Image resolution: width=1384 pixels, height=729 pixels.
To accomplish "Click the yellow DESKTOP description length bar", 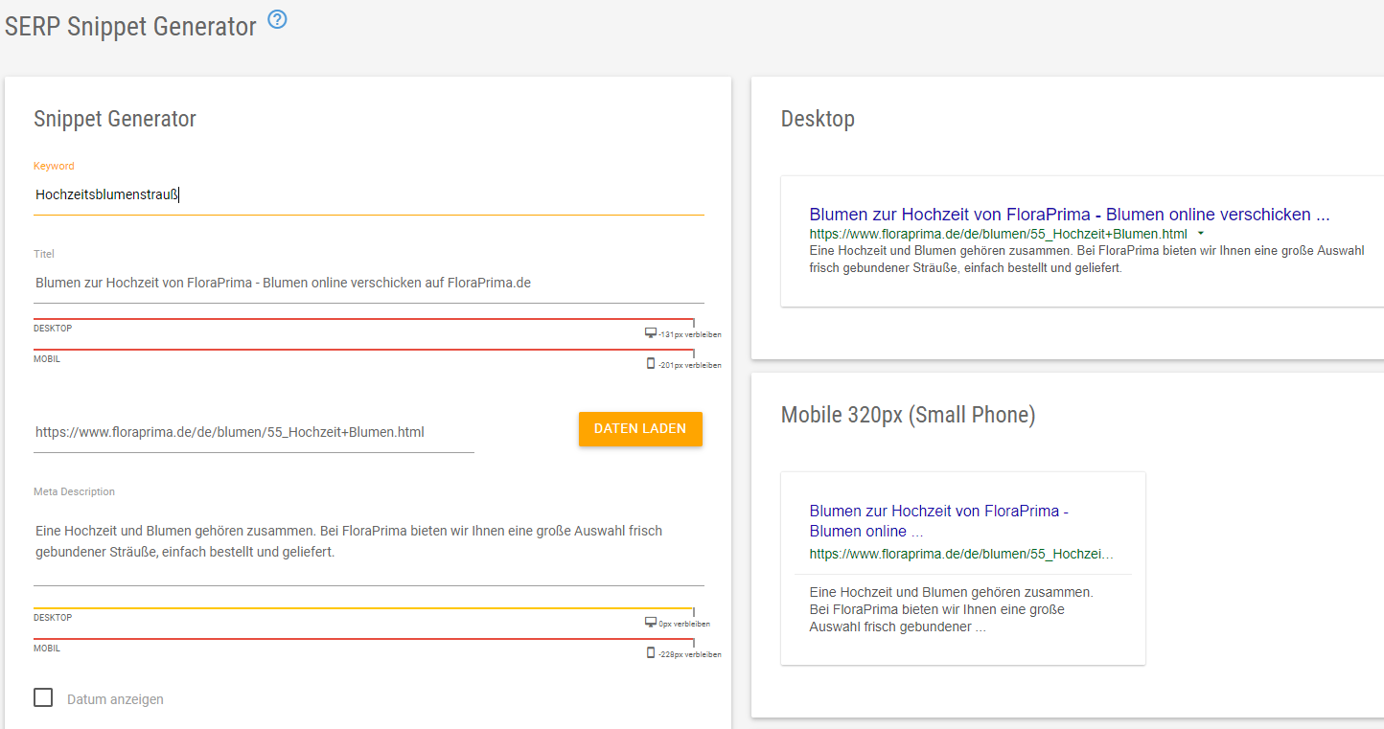I will [364, 609].
